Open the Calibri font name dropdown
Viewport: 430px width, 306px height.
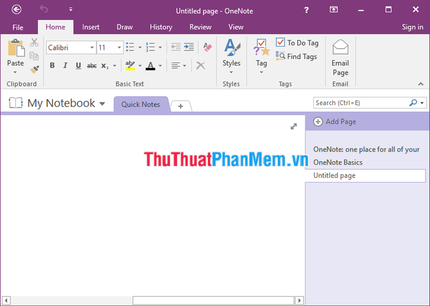pos(92,48)
